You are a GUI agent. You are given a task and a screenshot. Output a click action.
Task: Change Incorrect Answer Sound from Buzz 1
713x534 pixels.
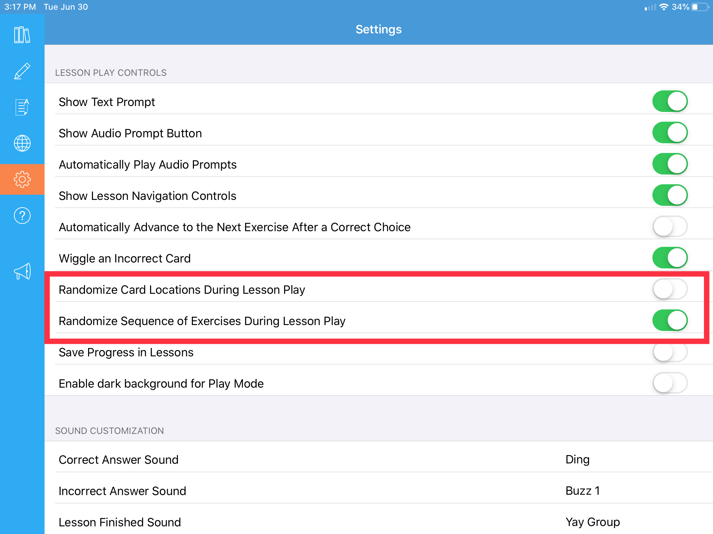[379, 491]
